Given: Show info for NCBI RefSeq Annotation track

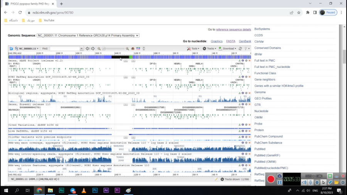Looking at the screenshot, I should pos(243,77).
